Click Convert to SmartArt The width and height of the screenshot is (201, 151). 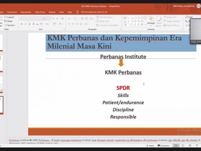click(x=108, y=25)
